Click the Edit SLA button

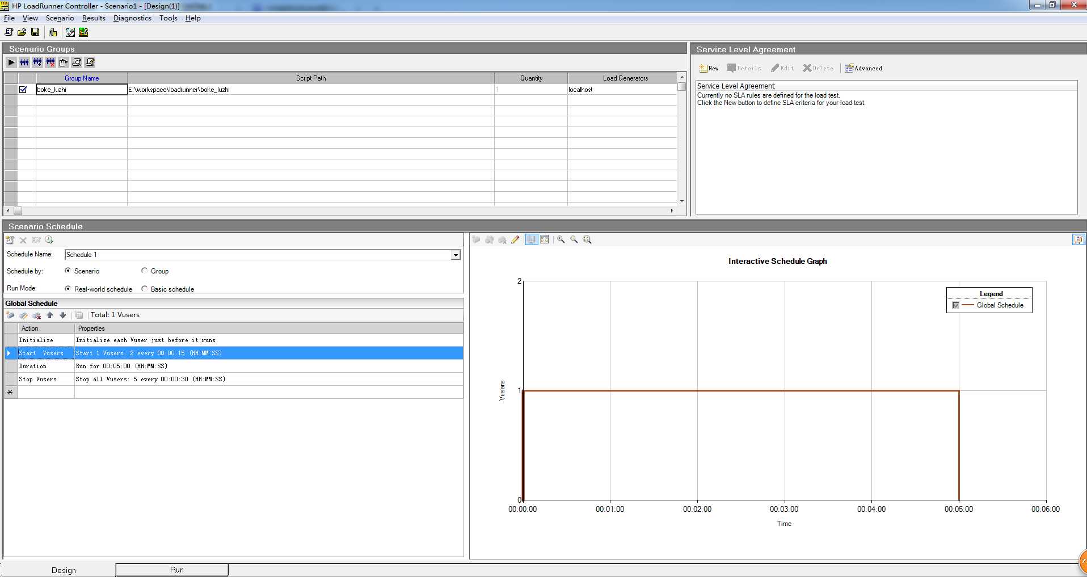[x=782, y=68]
